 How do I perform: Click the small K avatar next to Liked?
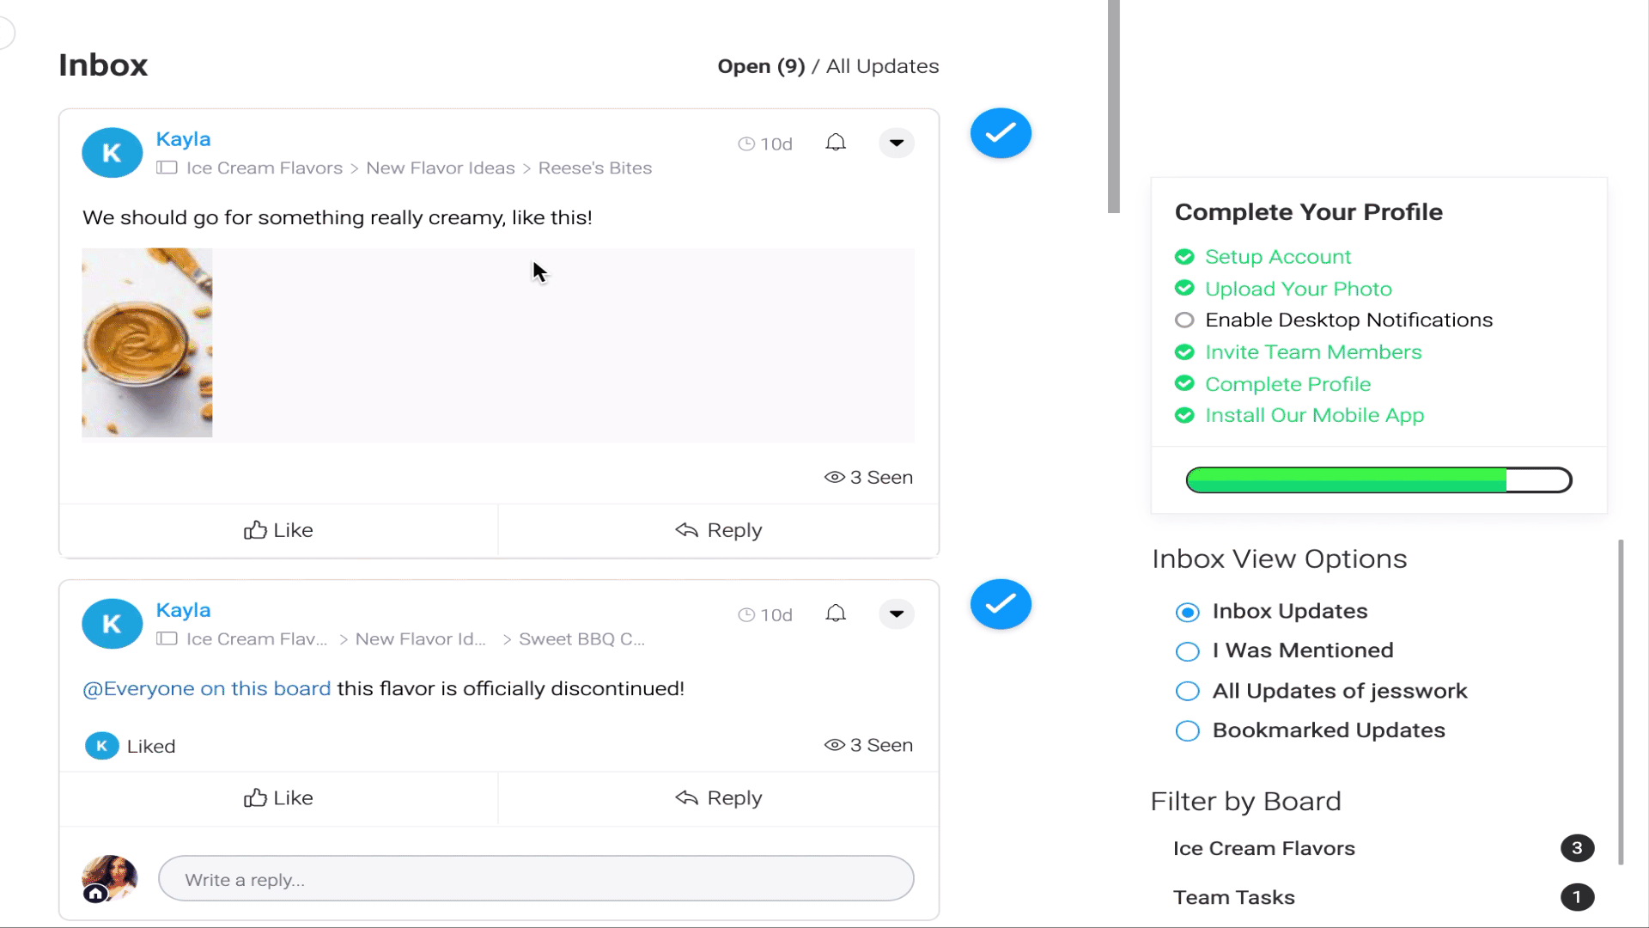101,746
